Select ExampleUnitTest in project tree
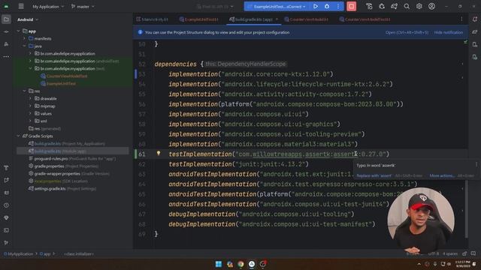 click(x=61, y=83)
